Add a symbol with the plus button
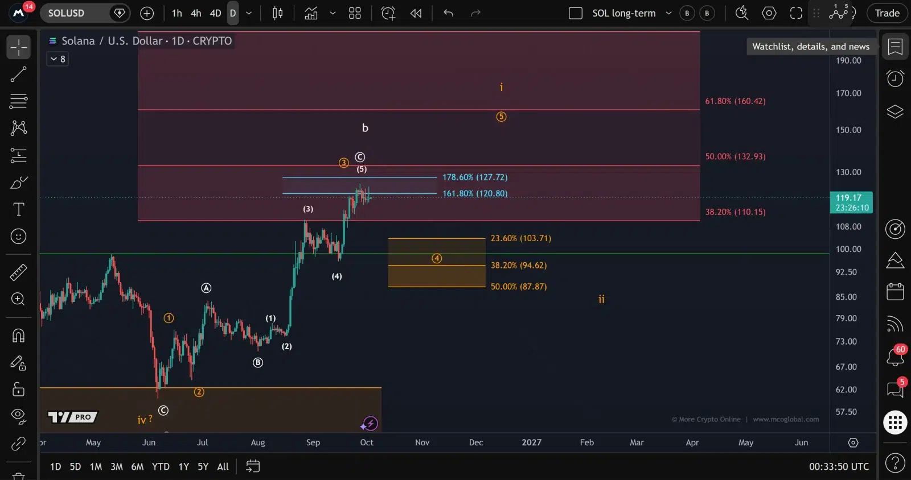911x480 pixels. [x=147, y=13]
